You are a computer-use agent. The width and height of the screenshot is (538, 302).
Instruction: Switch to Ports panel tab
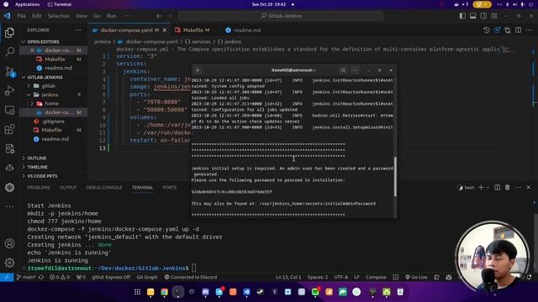click(x=170, y=187)
